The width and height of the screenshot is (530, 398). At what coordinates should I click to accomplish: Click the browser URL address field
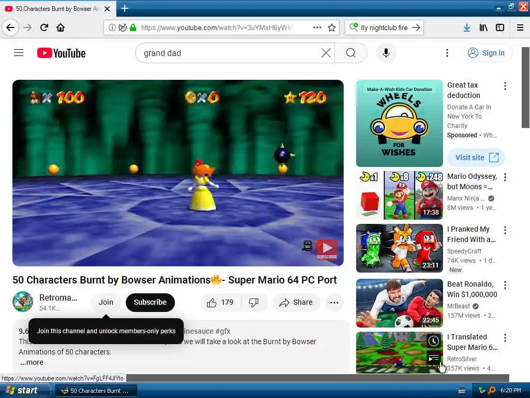click(x=217, y=27)
